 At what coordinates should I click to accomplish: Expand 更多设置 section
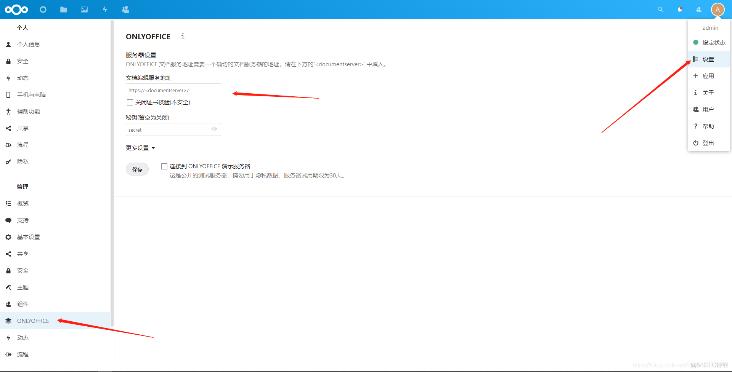[140, 148]
